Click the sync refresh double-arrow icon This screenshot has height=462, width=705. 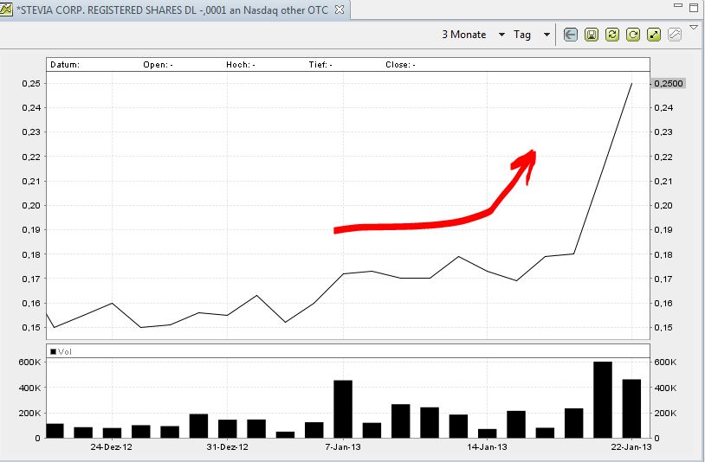point(612,35)
